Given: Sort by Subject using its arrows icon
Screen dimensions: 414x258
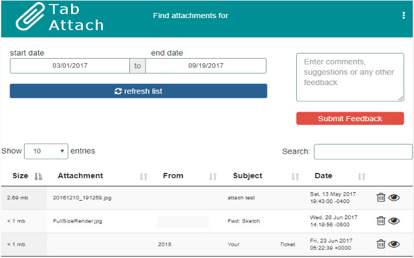Looking at the screenshot, I should click(295, 176).
